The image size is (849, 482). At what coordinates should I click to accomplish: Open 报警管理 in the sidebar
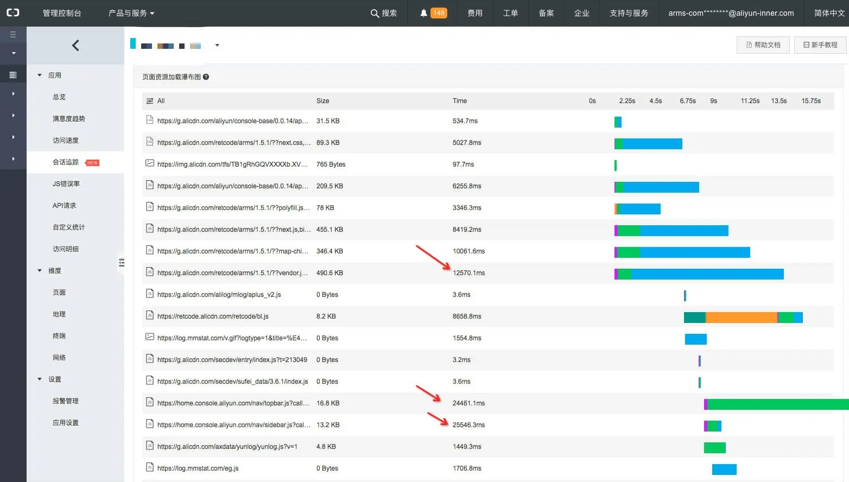66,401
